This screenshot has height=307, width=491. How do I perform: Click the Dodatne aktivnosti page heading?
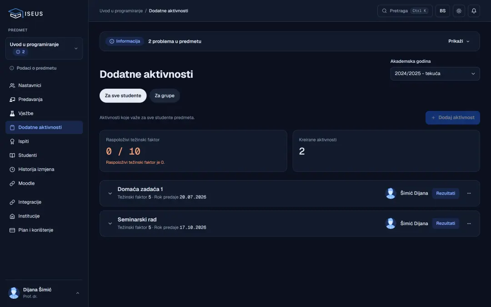tap(146, 74)
